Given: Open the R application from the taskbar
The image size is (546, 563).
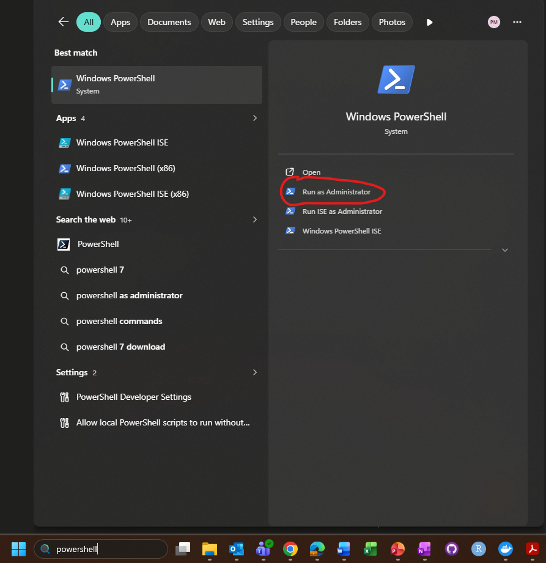Looking at the screenshot, I should tap(479, 549).
